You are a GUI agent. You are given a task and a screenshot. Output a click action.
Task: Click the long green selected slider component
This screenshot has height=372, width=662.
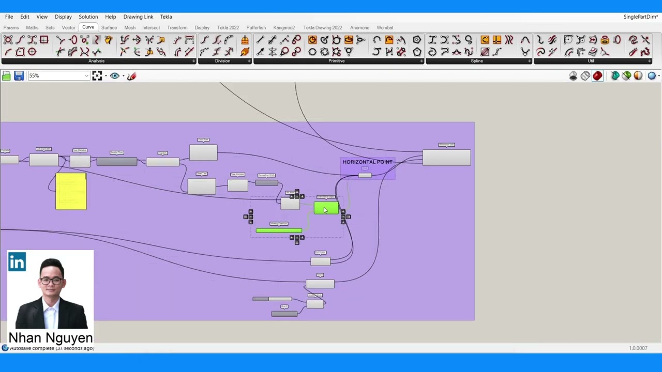click(x=279, y=230)
